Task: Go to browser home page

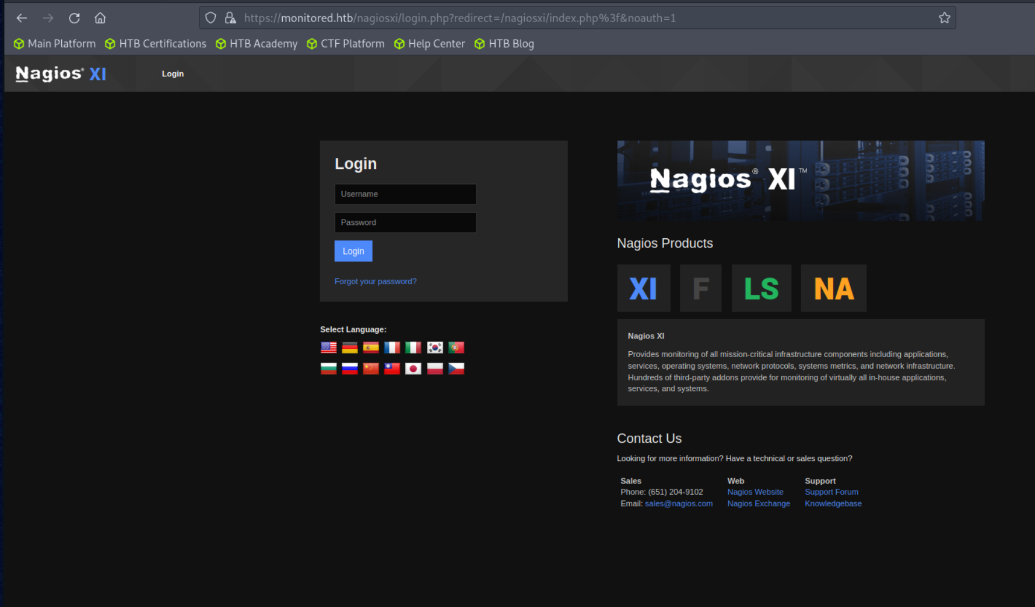Action: (x=100, y=18)
